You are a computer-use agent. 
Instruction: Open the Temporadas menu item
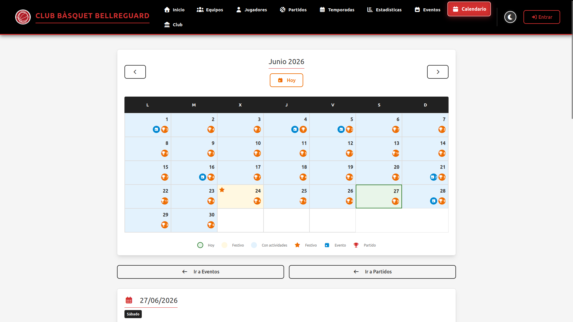tap(337, 10)
